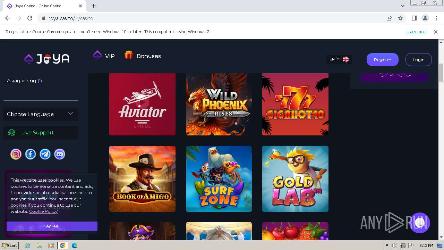Image resolution: width=444 pixels, height=250 pixels.
Task: Show hidden system tray icons
Action: pos(387,245)
